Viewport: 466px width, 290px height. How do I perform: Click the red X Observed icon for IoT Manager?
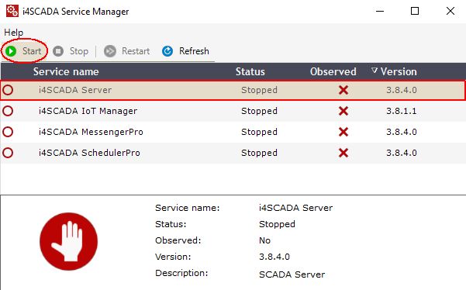pos(343,111)
